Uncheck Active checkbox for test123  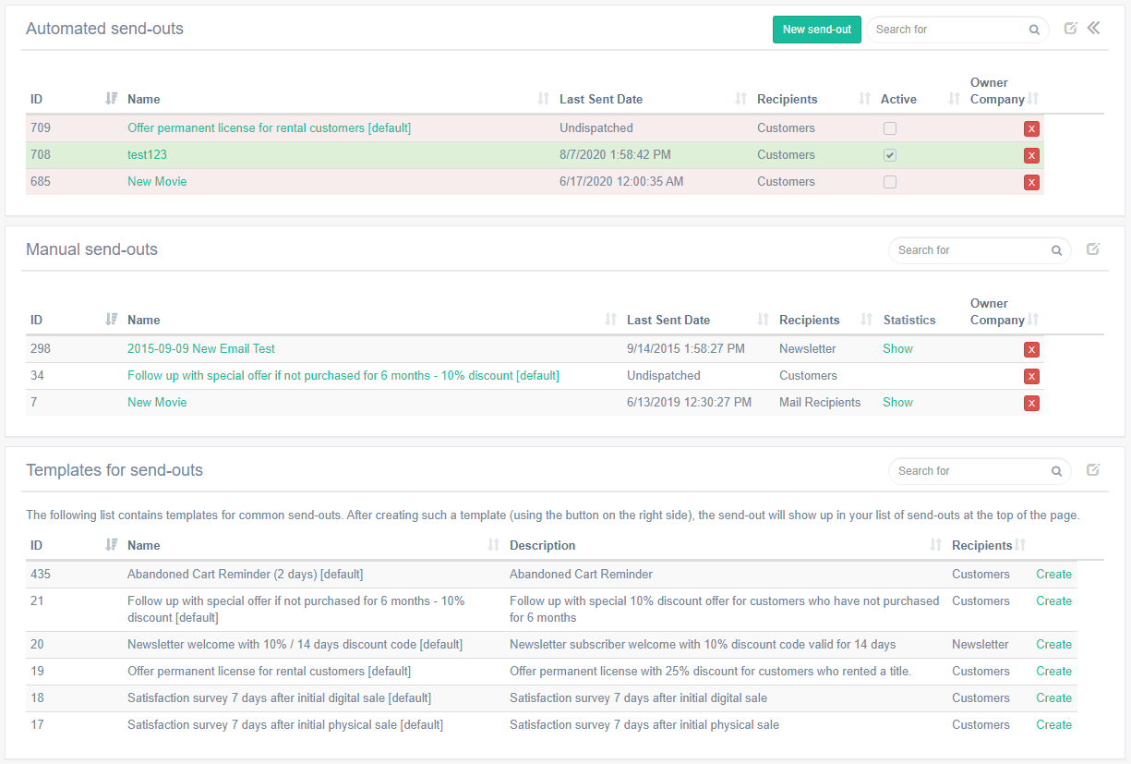point(890,155)
